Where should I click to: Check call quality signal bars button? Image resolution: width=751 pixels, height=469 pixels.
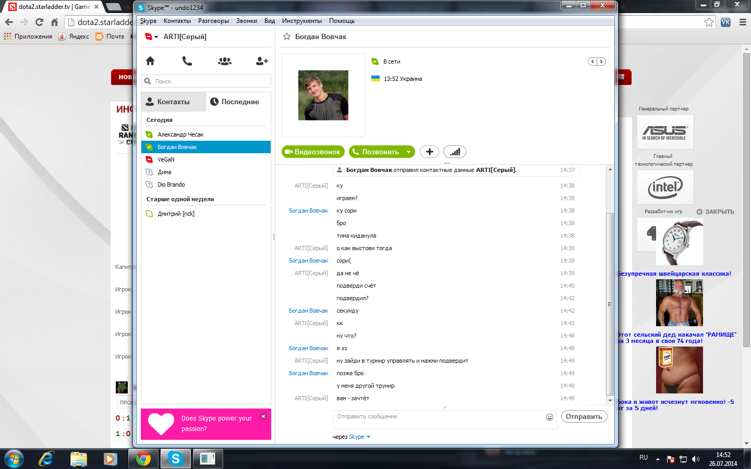455,152
